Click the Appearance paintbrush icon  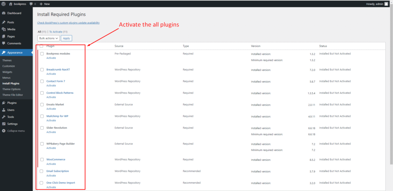pyautogui.click(x=4, y=52)
